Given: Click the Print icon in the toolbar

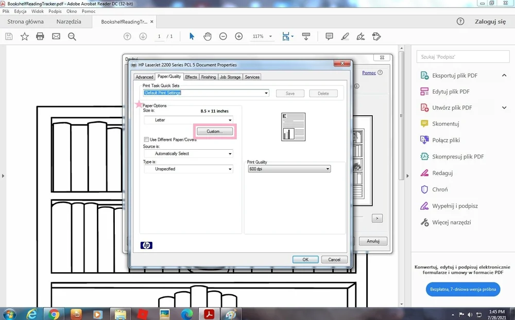Looking at the screenshot, I should point(40,37).
